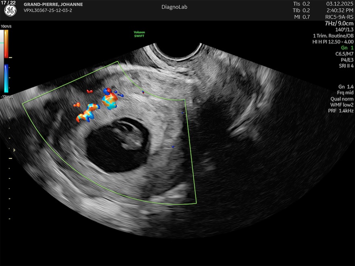Click the blue lower color velocity bar
355x266 pixels.
(6, 79)
